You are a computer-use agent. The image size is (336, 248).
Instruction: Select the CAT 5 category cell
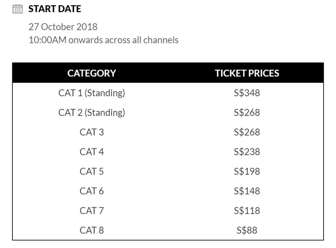(x=92, y=171)
